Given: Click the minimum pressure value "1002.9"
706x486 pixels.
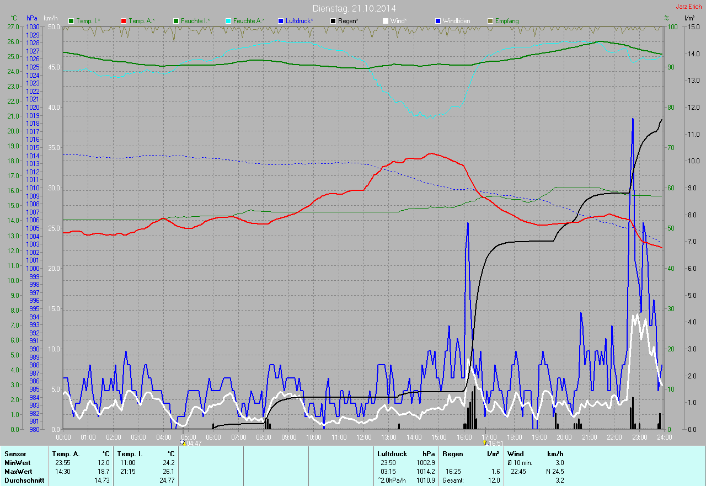Looking at the screenshot, I should coord(425,462).
